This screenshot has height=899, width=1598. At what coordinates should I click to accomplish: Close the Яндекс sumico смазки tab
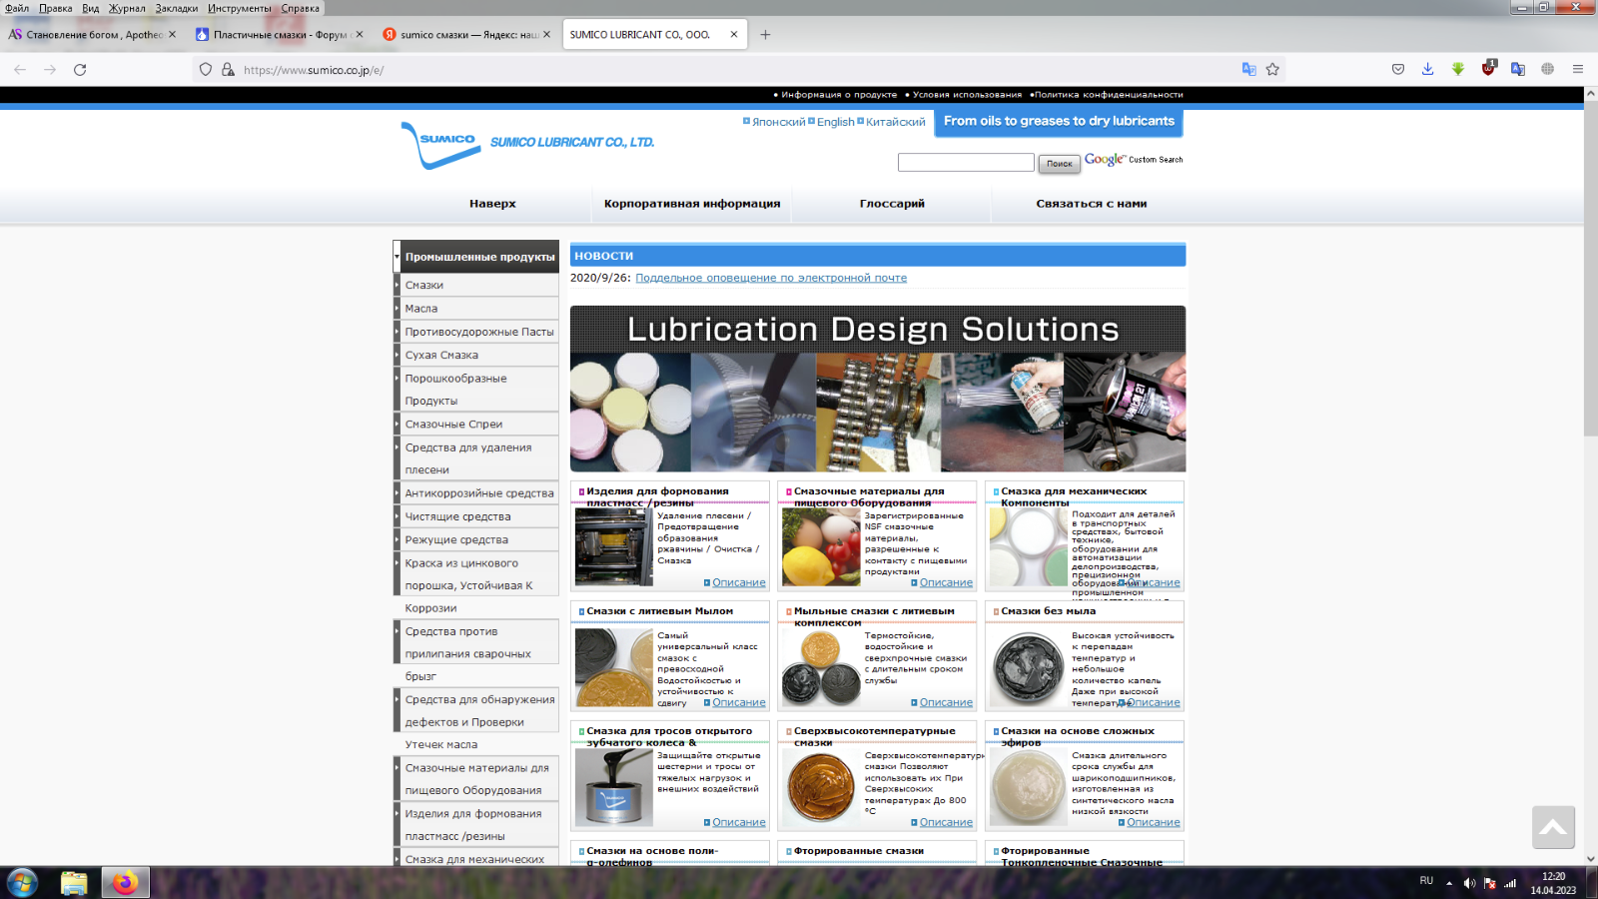546,34
